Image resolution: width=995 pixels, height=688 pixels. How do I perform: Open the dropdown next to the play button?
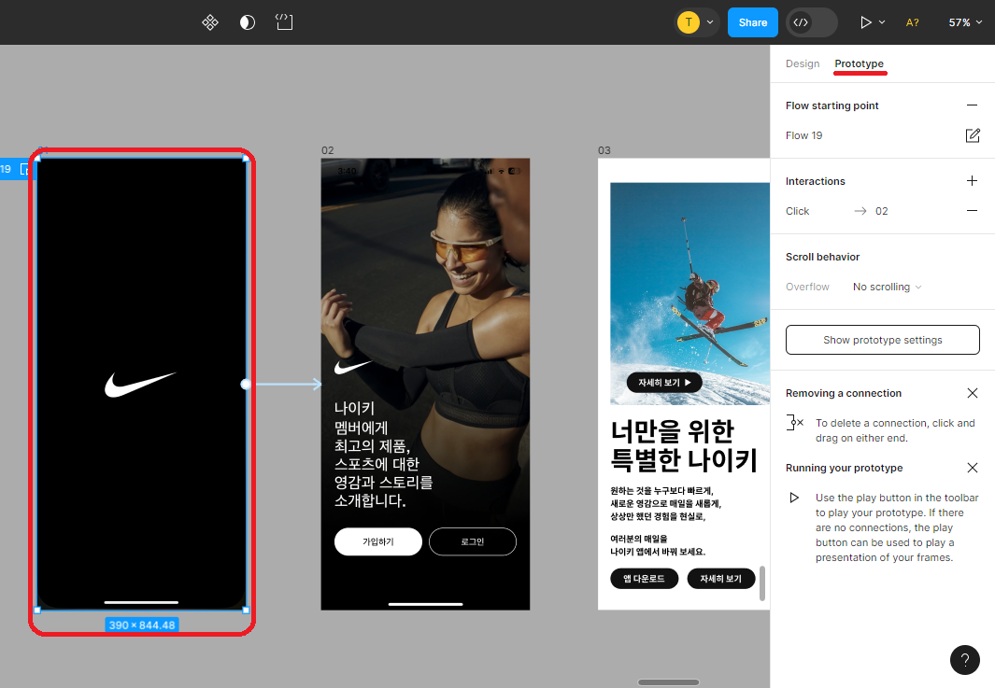coord(882,22)
